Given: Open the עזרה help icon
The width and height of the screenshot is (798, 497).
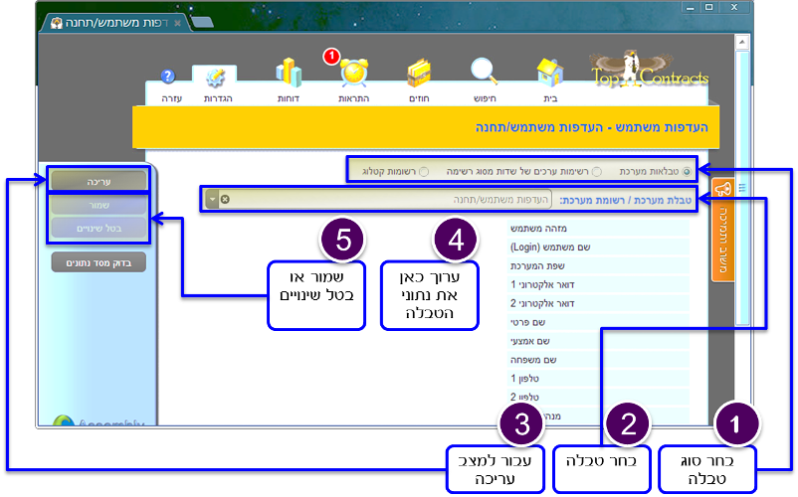Looking at the screenshot, I should click(x=168, y=77).
